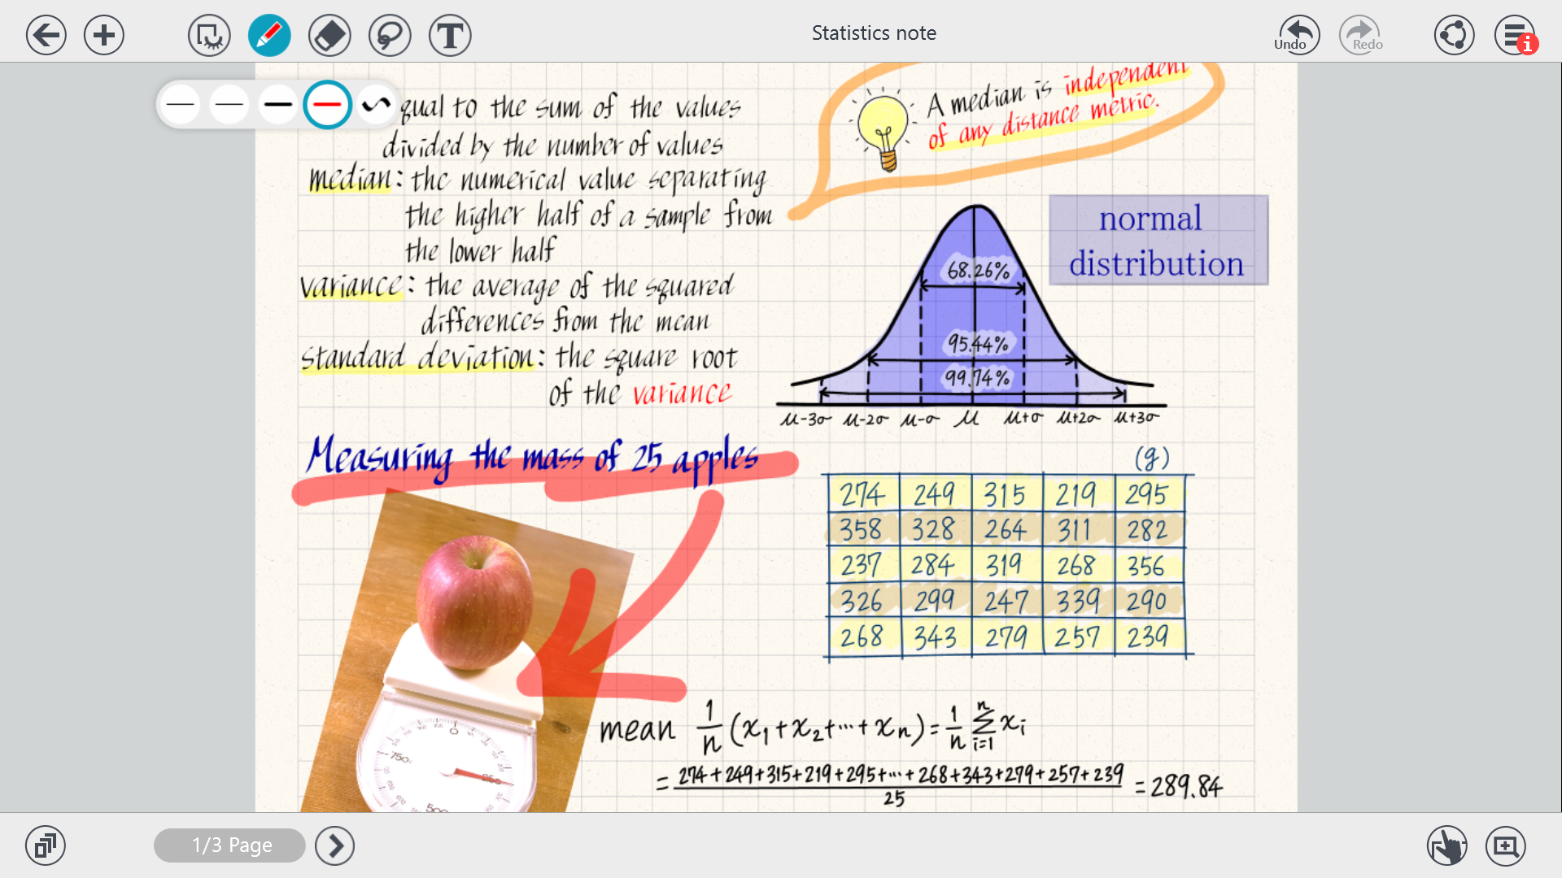Open the 1/3 Page indicator
Viewport: 1562px width, 878px height.
click(x=230, y=845)
